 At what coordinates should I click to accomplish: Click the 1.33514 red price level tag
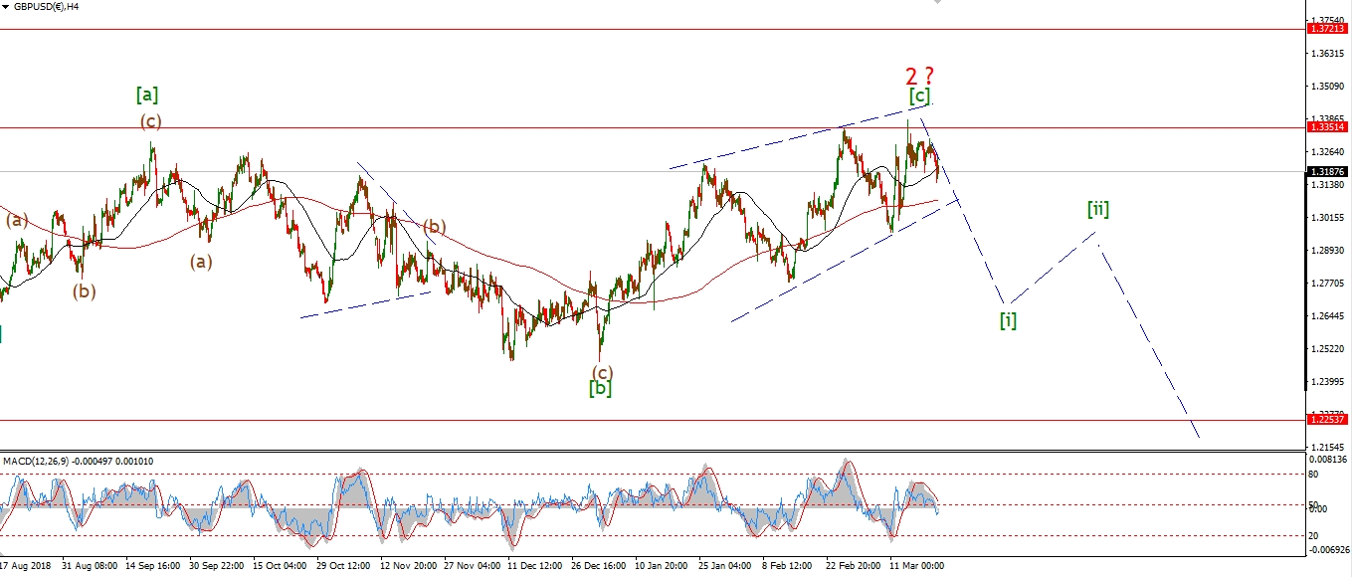1328,127
